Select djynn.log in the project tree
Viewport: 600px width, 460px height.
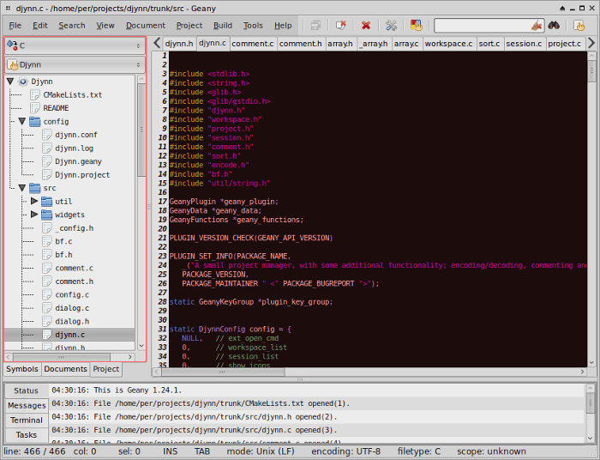pos(75,148)
